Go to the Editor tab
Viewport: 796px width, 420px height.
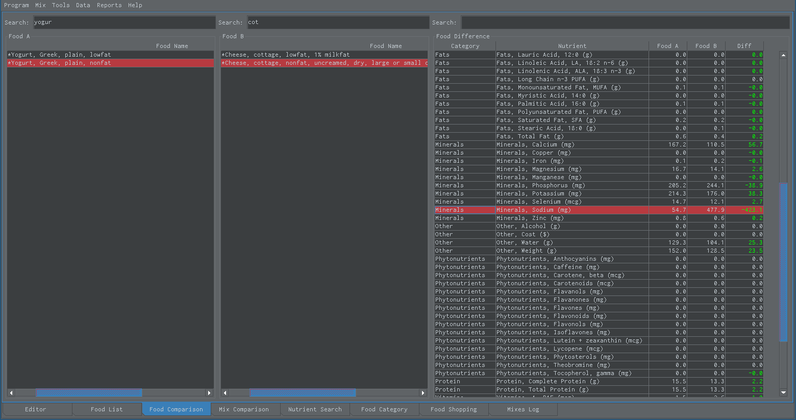tap(36, 409)
